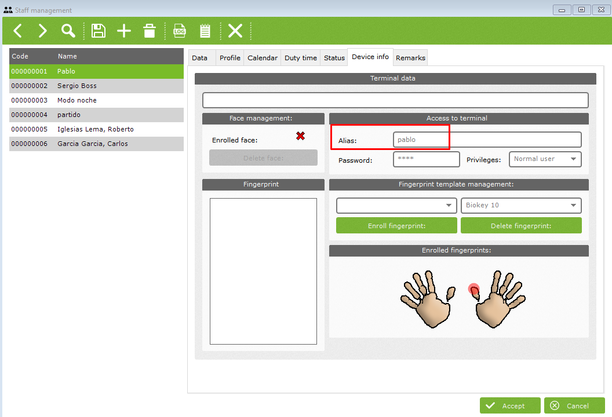
Task: Add new staff with plus icon
Action: tap(124, 31)
